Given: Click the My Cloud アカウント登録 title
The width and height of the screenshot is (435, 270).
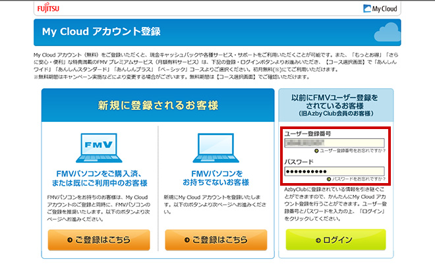Looking at the screenshot, I should pos(101,32).
